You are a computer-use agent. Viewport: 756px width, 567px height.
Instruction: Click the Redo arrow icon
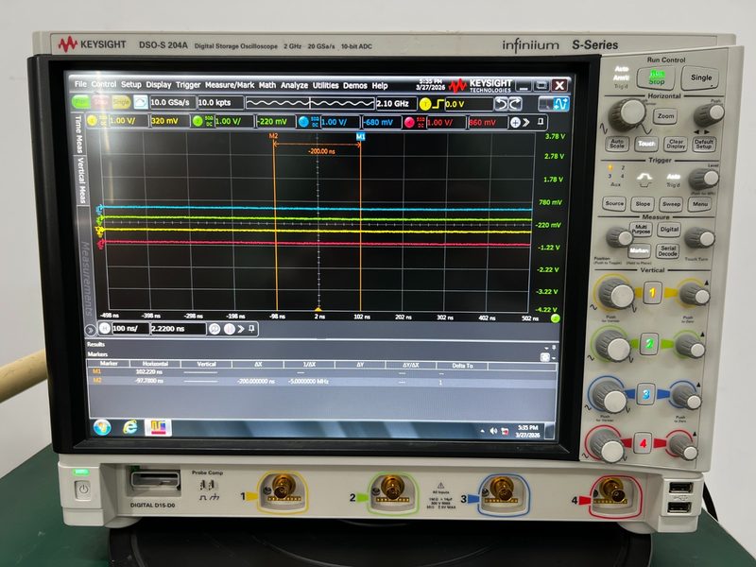515,104
